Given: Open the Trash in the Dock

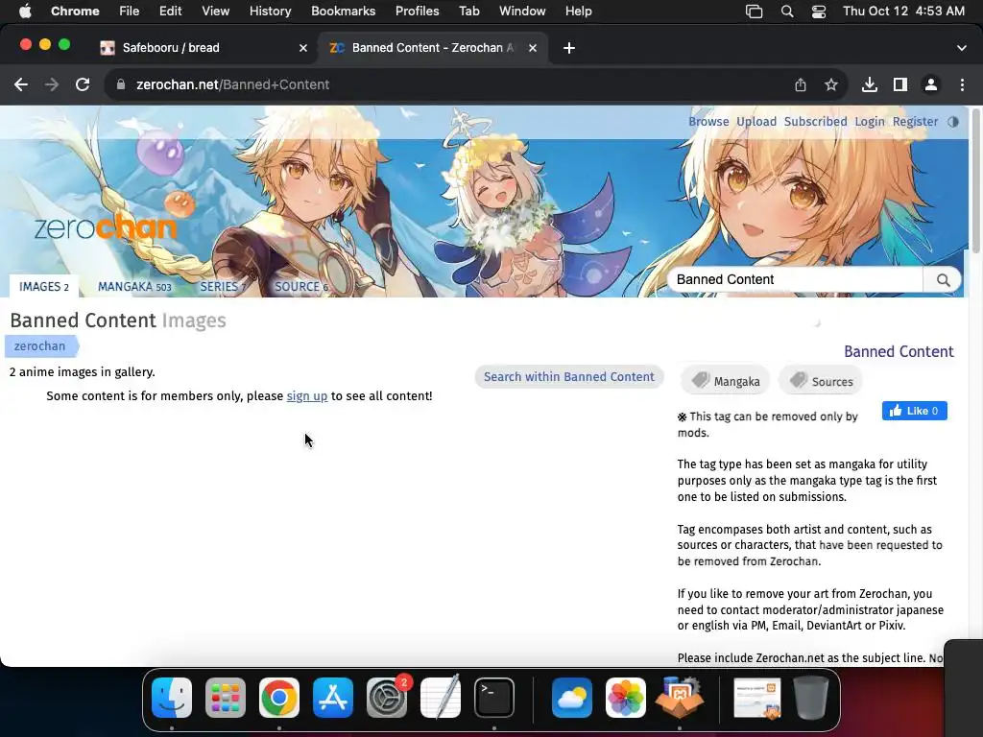Looking at the screenshot, I should (x=811, y=698).
